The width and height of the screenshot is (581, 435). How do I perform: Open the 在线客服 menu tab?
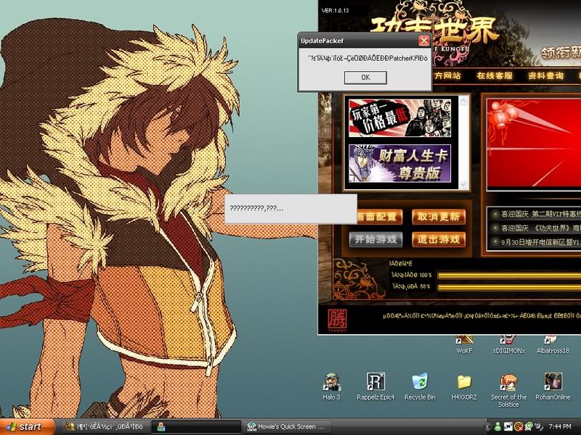click(x=495, y=75)
